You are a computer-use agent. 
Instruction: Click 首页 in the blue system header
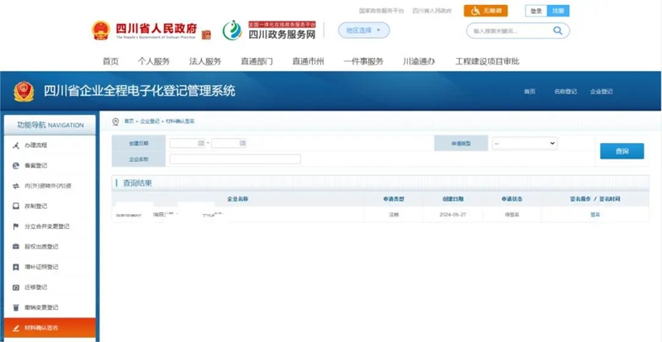coord(530,92)
